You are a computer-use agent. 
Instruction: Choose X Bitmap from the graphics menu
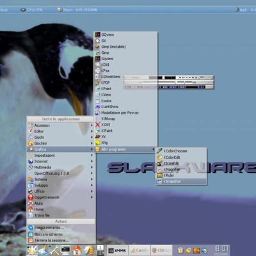click(125, 118)
